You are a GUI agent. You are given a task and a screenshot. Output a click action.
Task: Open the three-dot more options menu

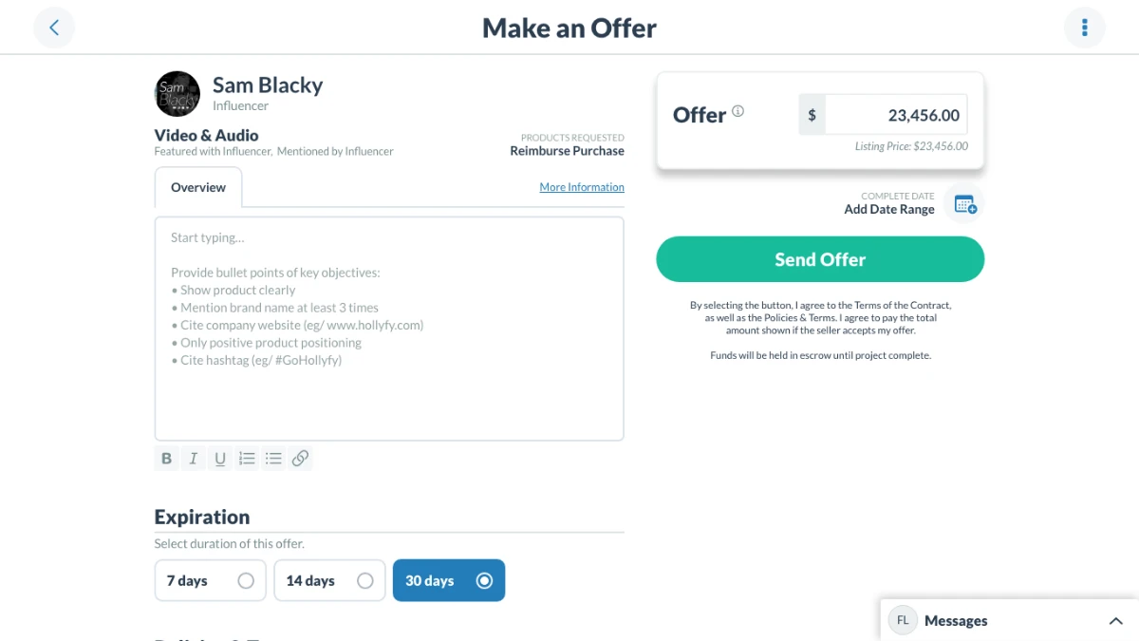1084,28
